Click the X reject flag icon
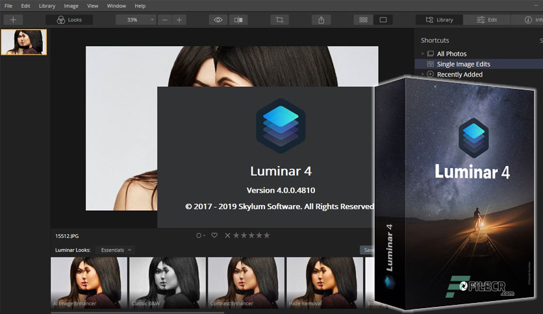 (227, 235)
